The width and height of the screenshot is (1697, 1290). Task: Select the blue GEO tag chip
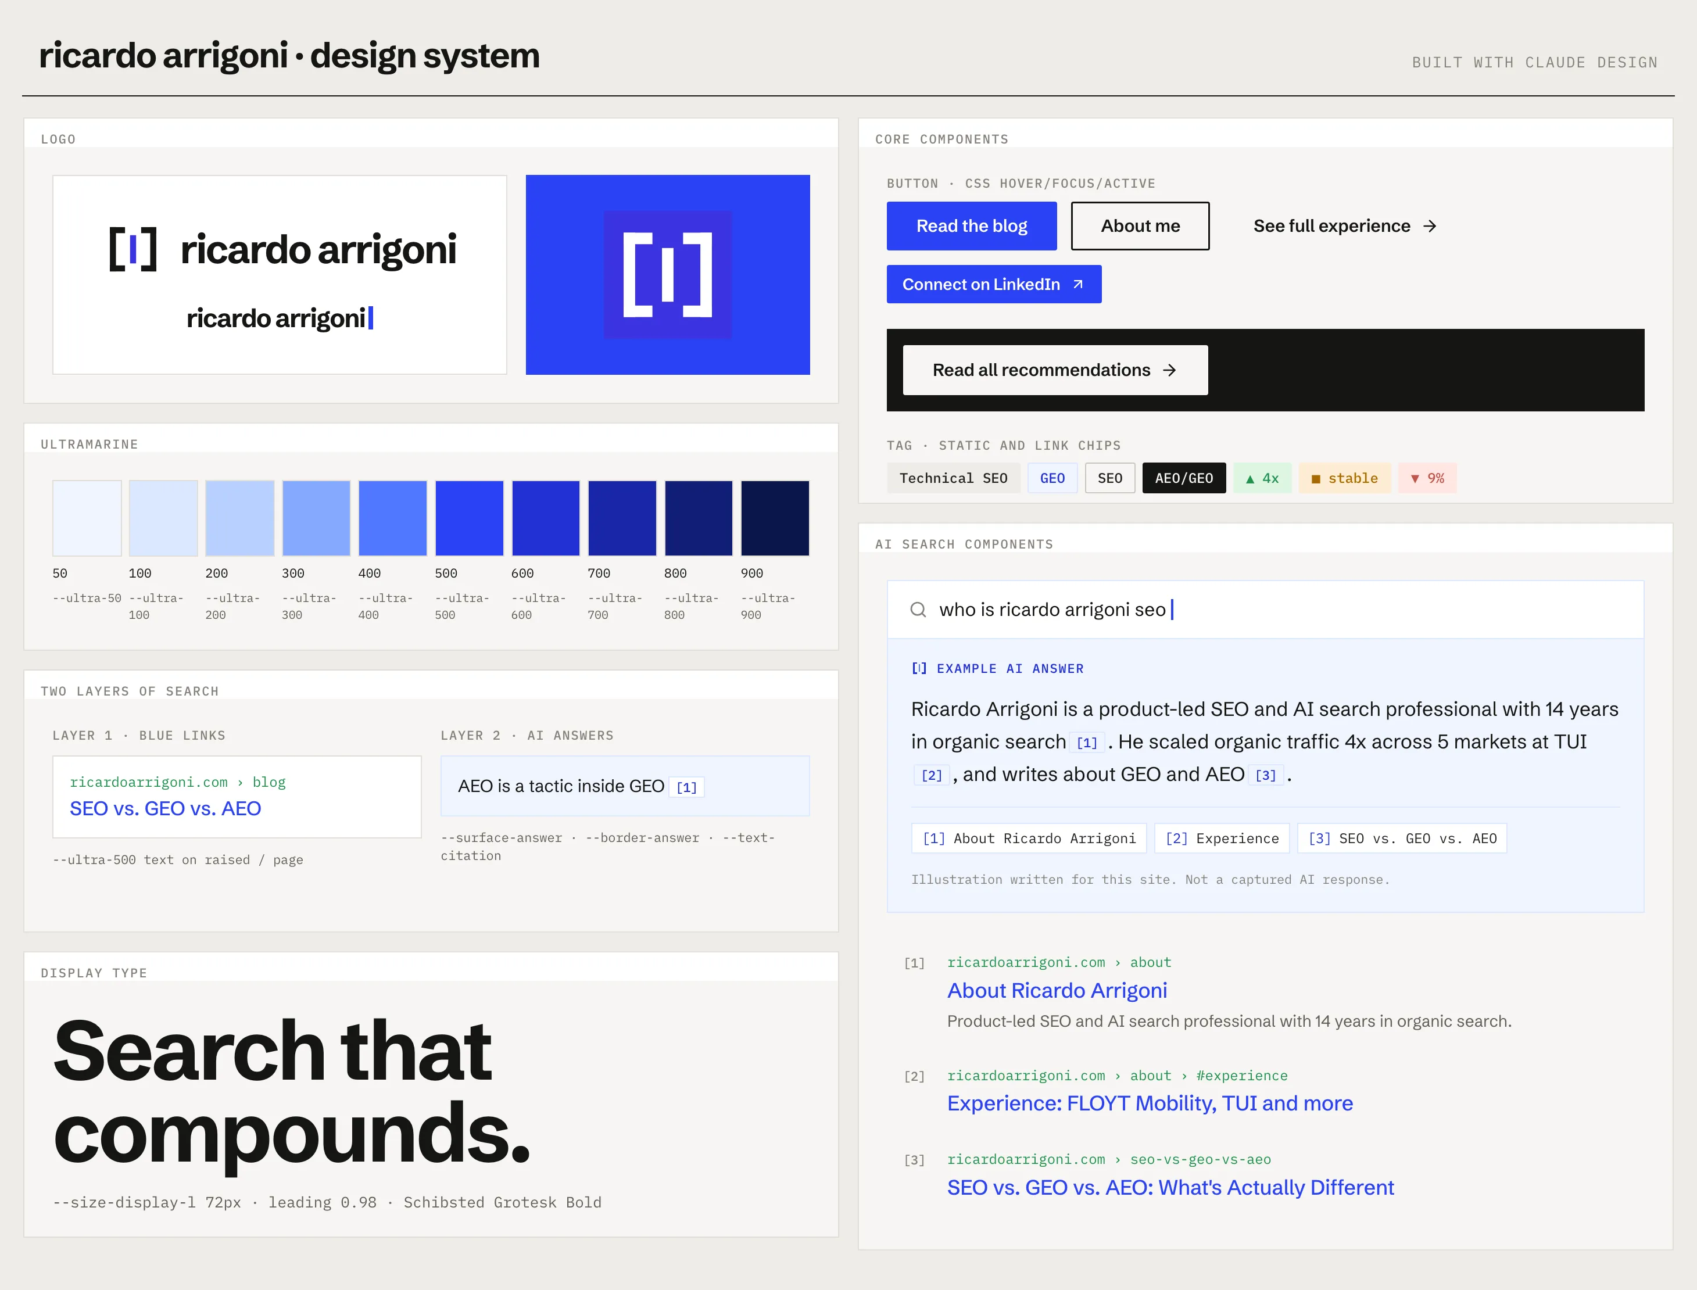pos(1052,478)
